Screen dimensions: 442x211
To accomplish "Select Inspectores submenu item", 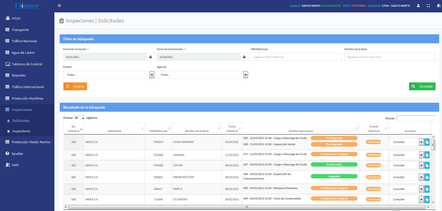I will (x=21, y=131).
